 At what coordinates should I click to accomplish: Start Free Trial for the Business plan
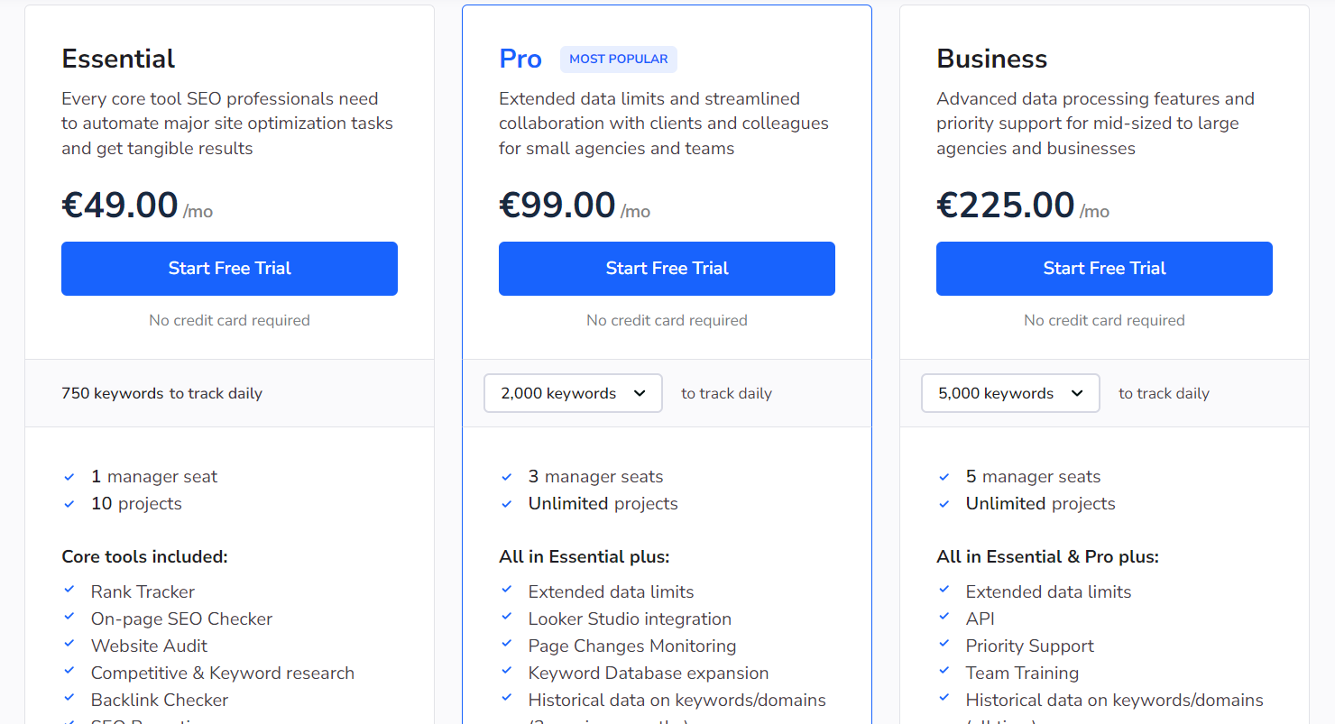(x=1104, y=269)
